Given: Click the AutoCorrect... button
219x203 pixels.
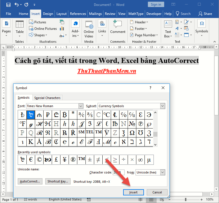Looking at the screenshot, I should click(x=30, y=181).
